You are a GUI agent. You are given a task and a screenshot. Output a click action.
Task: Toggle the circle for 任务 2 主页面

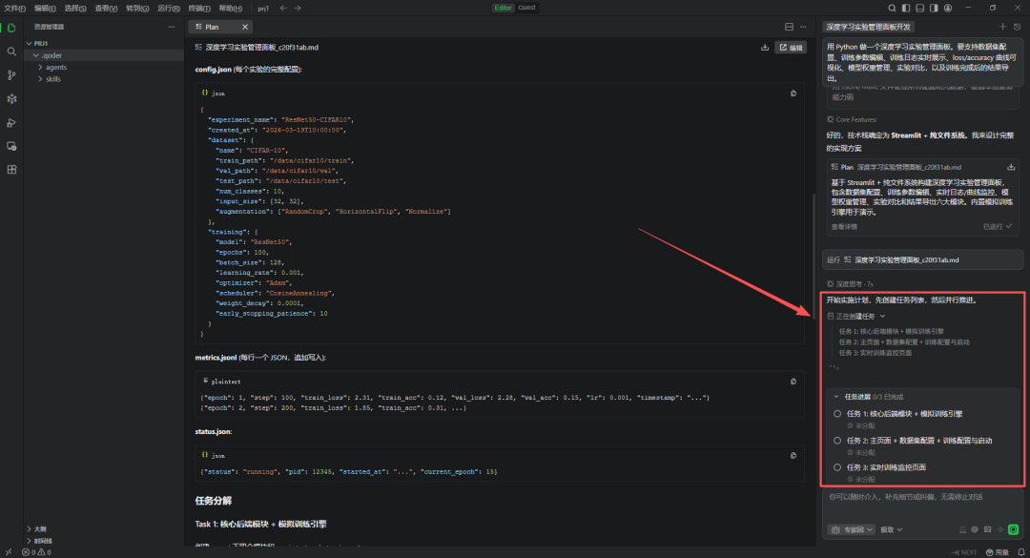tap(837, 441)
